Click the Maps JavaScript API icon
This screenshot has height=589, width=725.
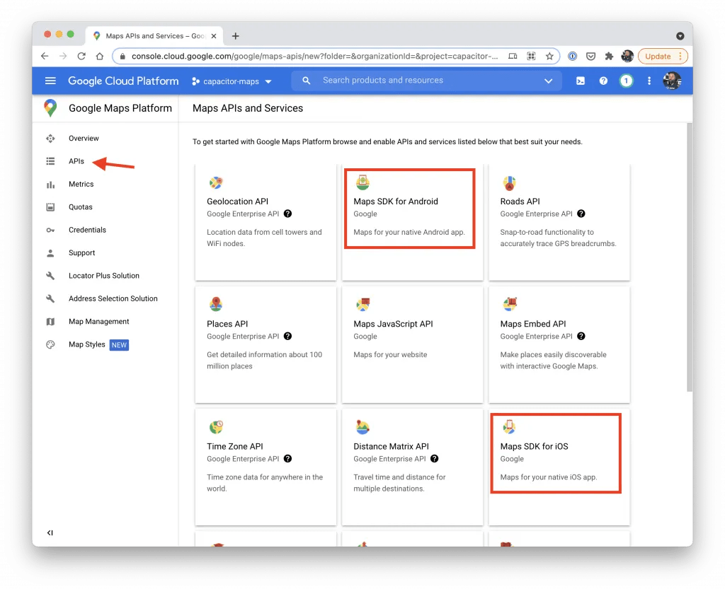click(x=362, y=304)
